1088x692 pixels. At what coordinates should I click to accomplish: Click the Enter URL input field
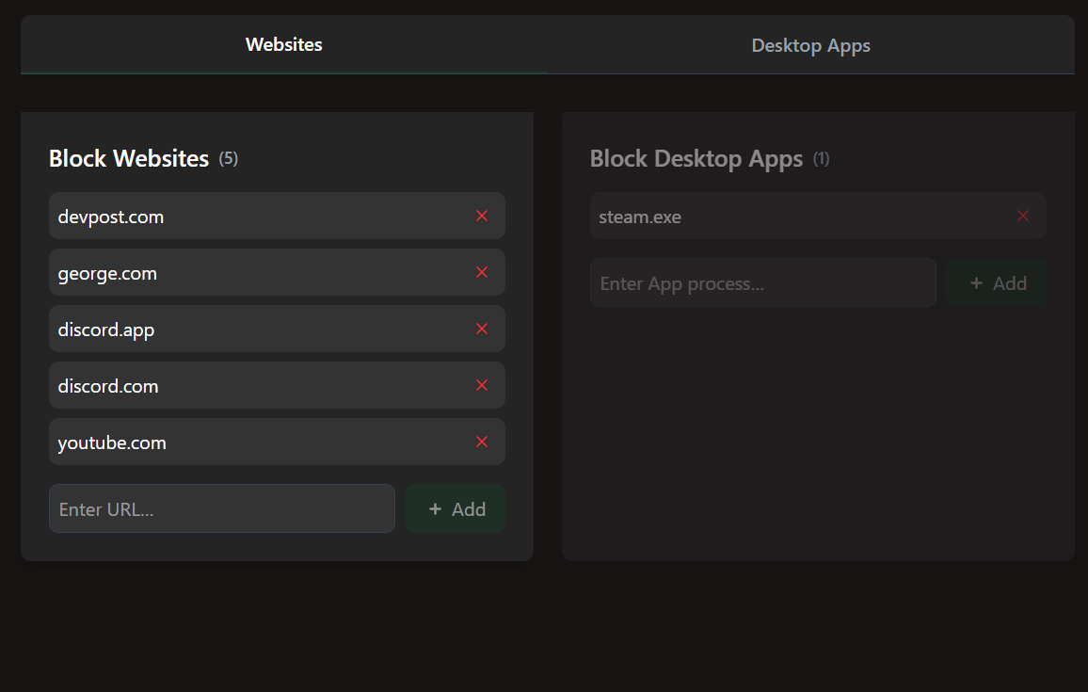click(x=222, y=508)
